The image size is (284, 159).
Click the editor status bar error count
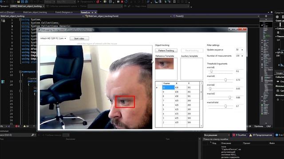18,126
